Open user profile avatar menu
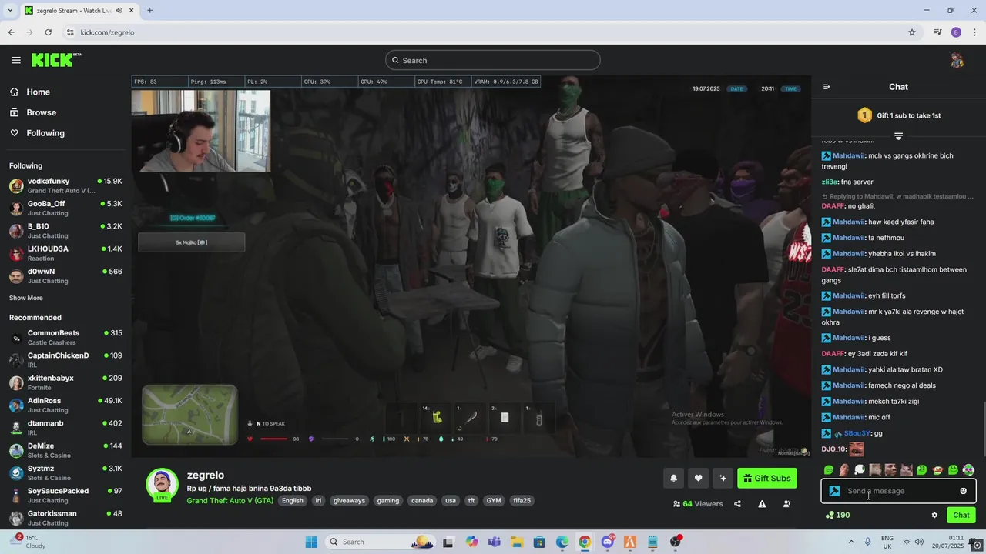Viewport: 986px width, 554px height. [957, 60]
